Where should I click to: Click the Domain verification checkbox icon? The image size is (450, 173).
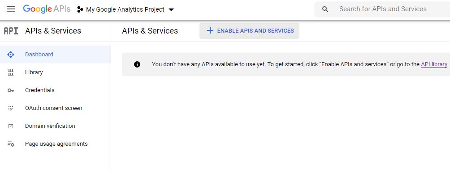(11, 126)
